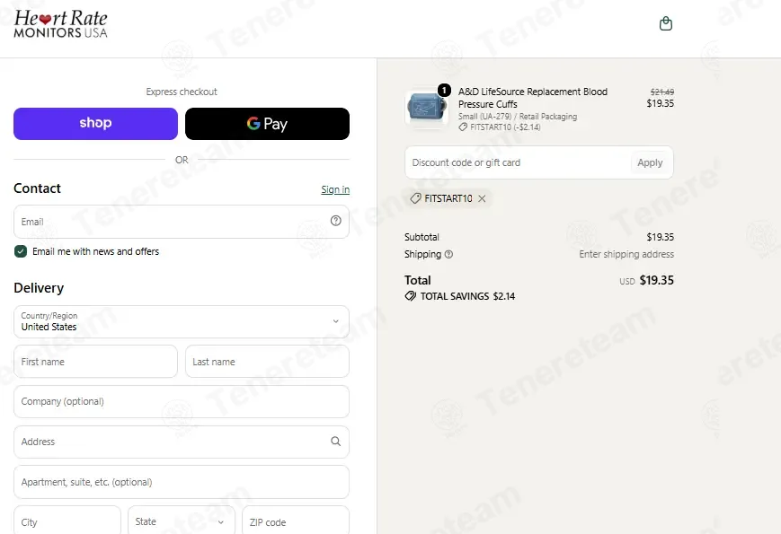Focus the Discount code or gift card field
Image resolution: width=781 pixels, height=534 pixels.
click(x=518, y=162)
